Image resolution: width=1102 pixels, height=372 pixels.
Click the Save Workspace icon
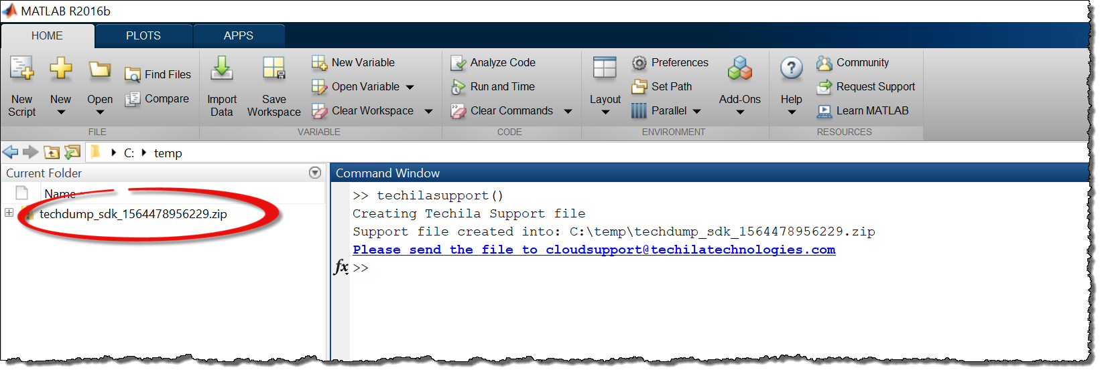coord(273,69)
